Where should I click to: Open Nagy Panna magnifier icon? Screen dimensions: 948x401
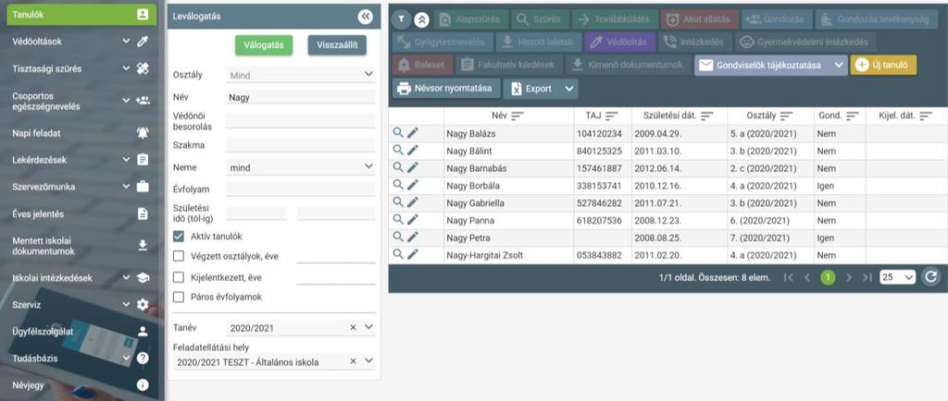398,220
